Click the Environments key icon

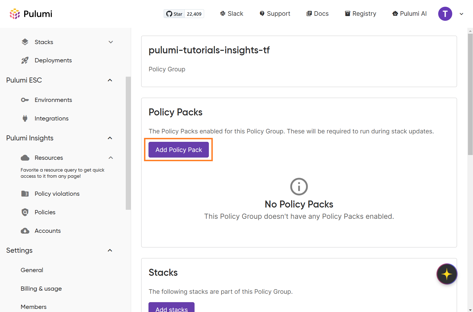coord(25,100)
